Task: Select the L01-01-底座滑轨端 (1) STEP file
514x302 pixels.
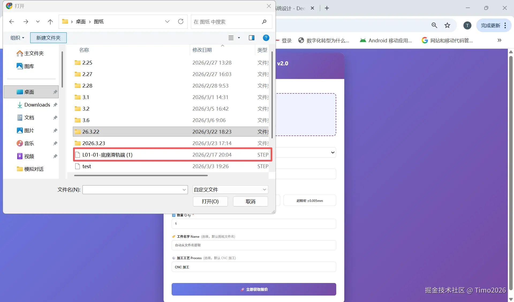Action: coord(107,155)
